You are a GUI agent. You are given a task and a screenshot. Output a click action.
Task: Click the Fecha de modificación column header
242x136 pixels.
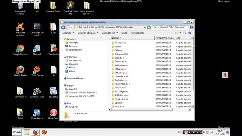[165, 38]
